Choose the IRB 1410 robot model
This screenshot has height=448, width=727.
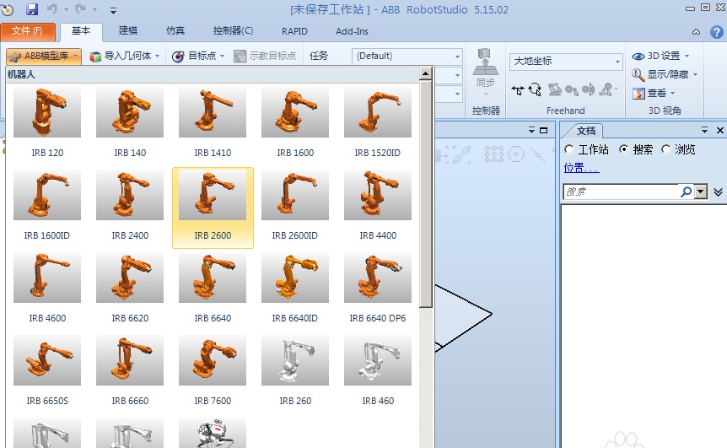[213, 124]
